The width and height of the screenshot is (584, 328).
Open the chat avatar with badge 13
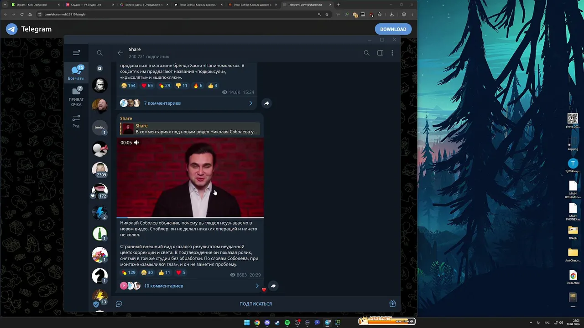[x=99, y=297]
